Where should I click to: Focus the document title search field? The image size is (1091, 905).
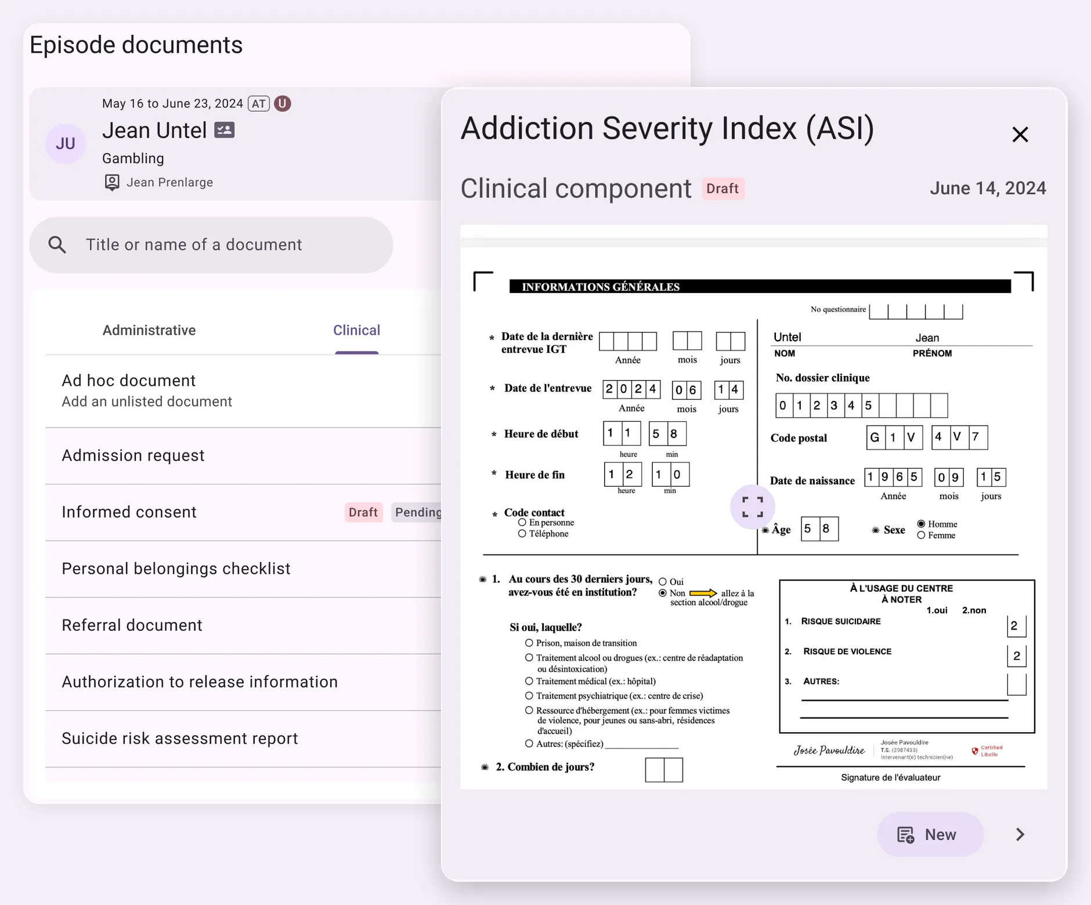coord(211,245)
